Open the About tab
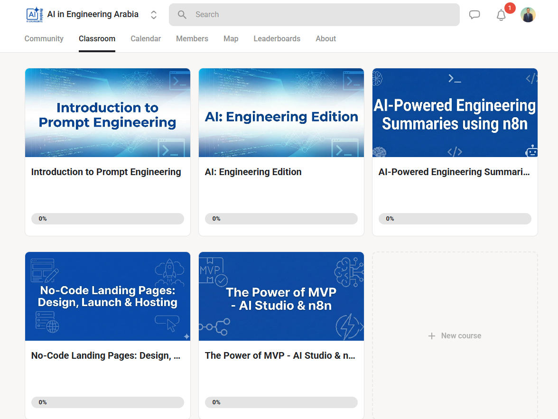Viewport: 558px width, 419px height. coord(325,39)
